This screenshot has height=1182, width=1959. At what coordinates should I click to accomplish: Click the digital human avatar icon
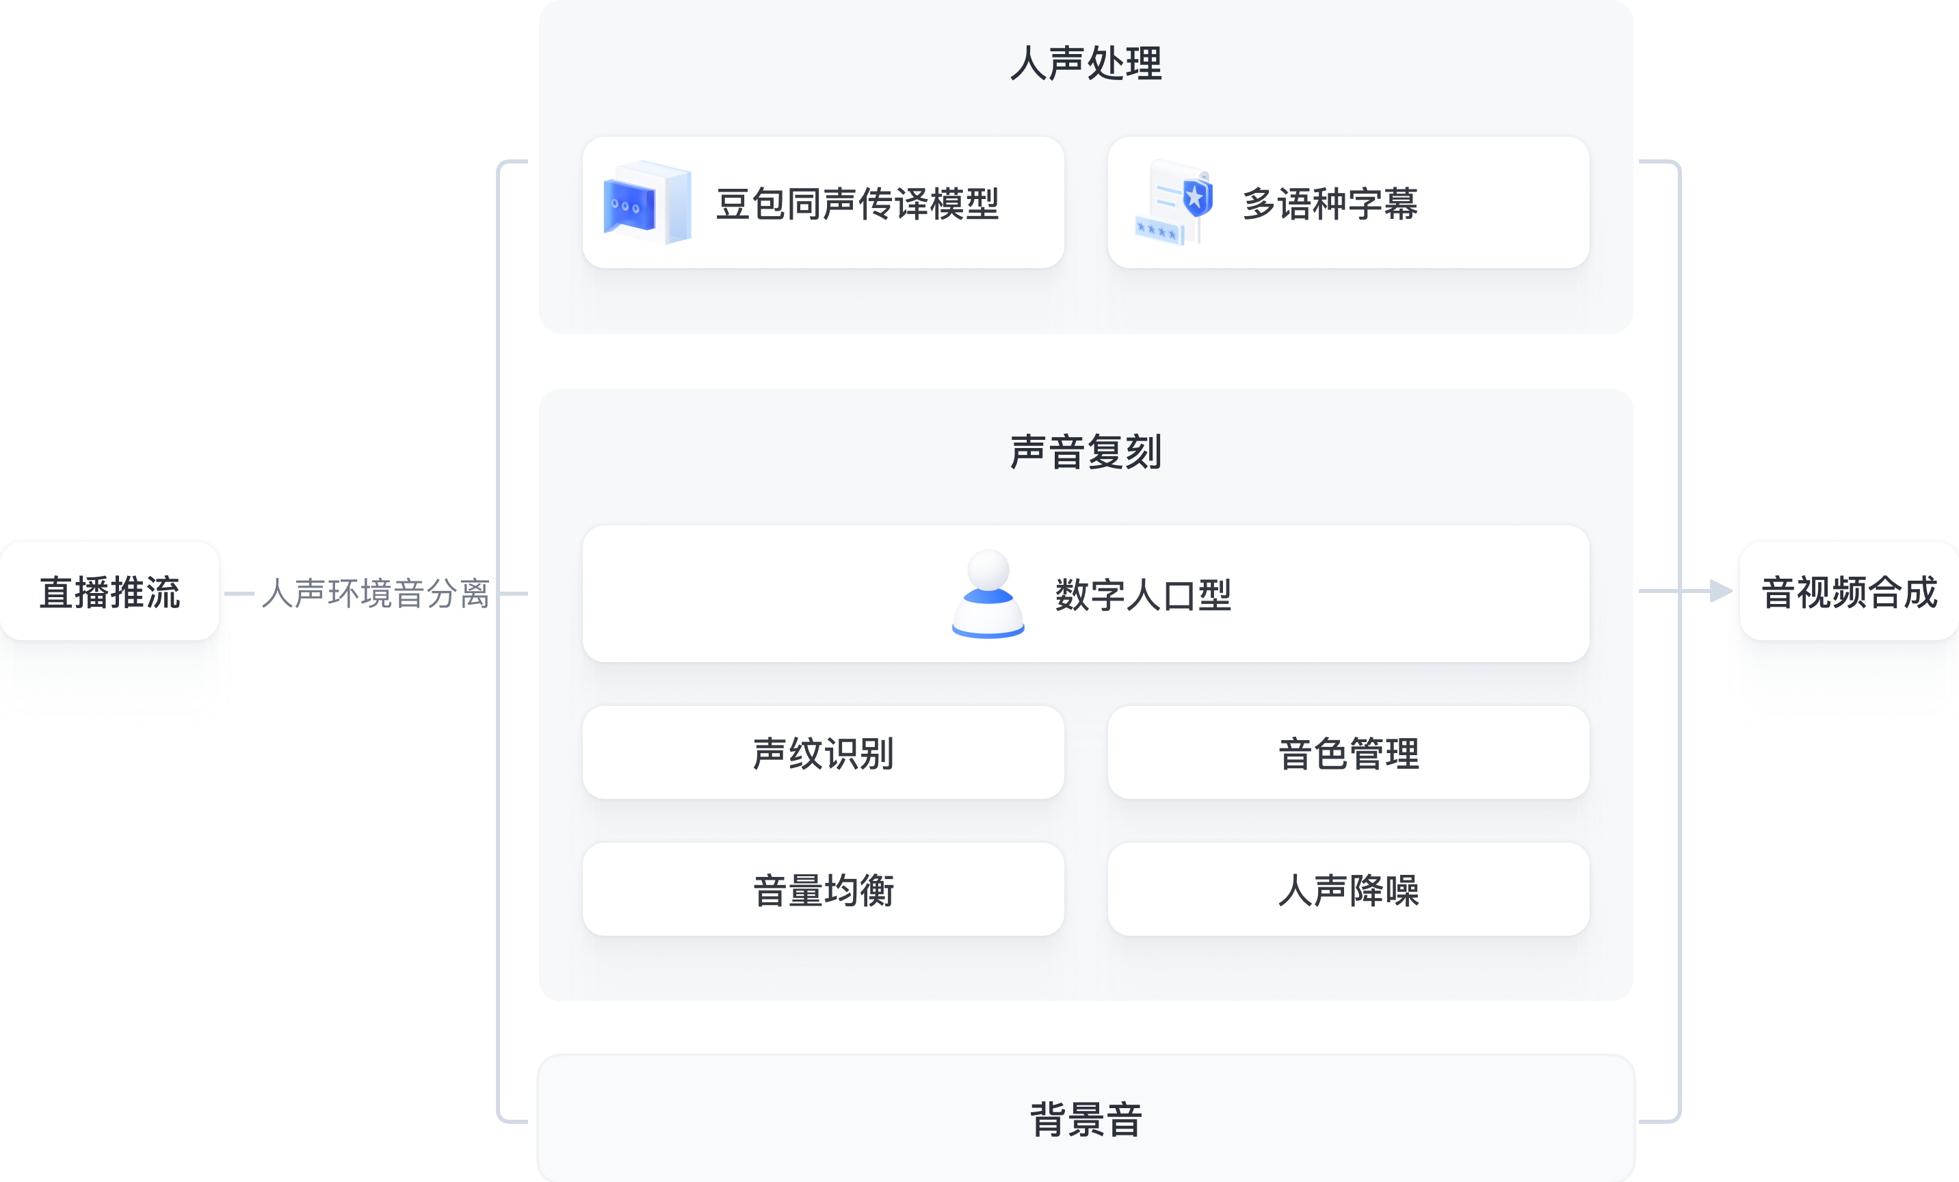click(988, 594)
